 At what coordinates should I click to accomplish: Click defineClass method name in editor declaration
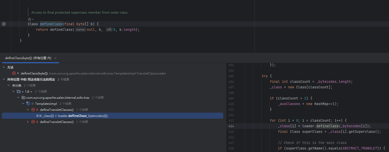51,24
